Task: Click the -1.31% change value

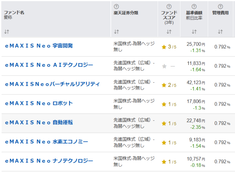Action: (x=197, y=50)
